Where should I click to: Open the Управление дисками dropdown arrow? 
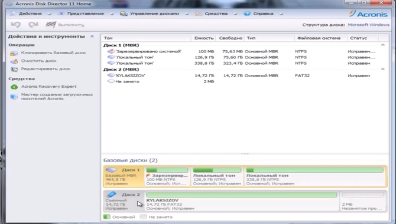point(187,14)
